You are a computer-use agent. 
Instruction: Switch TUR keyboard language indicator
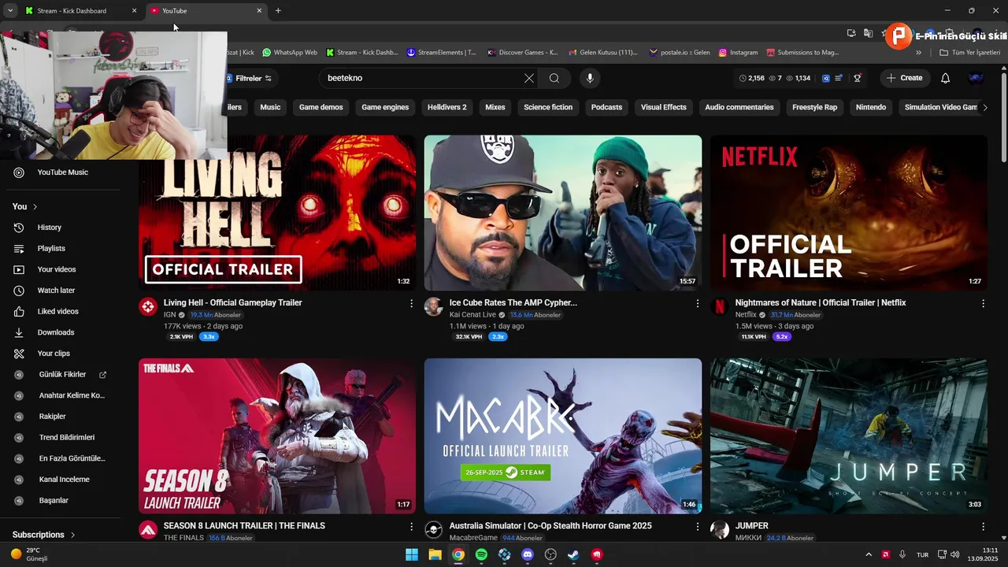click(x=922, y=554)
